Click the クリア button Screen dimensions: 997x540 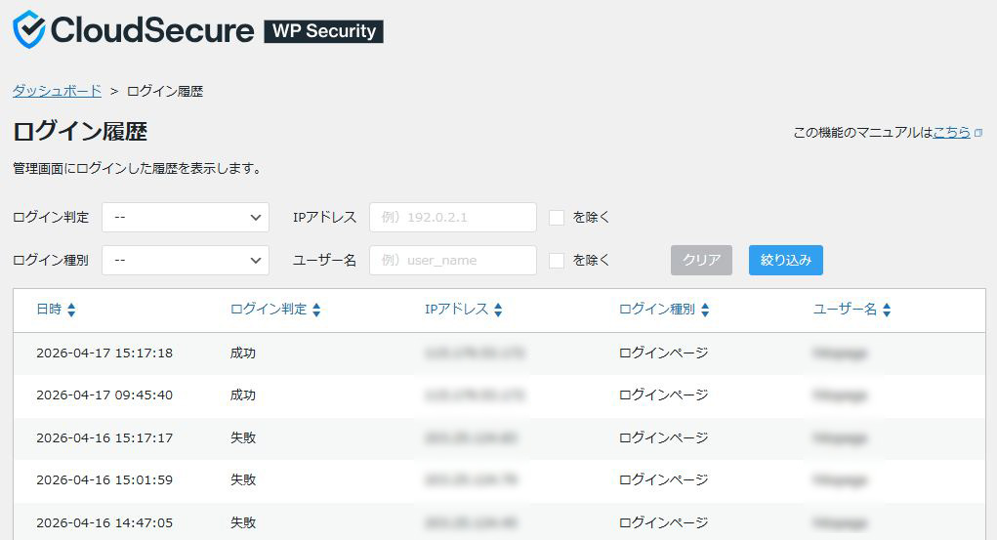[x=701, y=260]
